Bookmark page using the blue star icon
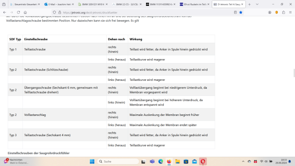Image resolution: width=295 pixels, height=166 pixels. point(241,12)
